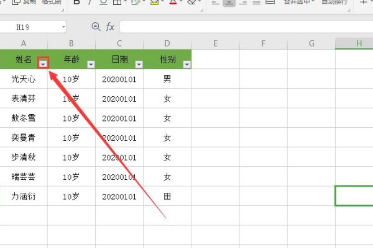Open the insert function fx button
Screen dimensions: 373x248
(x=110, y=27)
